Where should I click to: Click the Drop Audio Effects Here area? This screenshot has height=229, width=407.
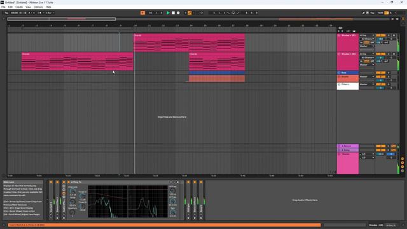(305, 200)
